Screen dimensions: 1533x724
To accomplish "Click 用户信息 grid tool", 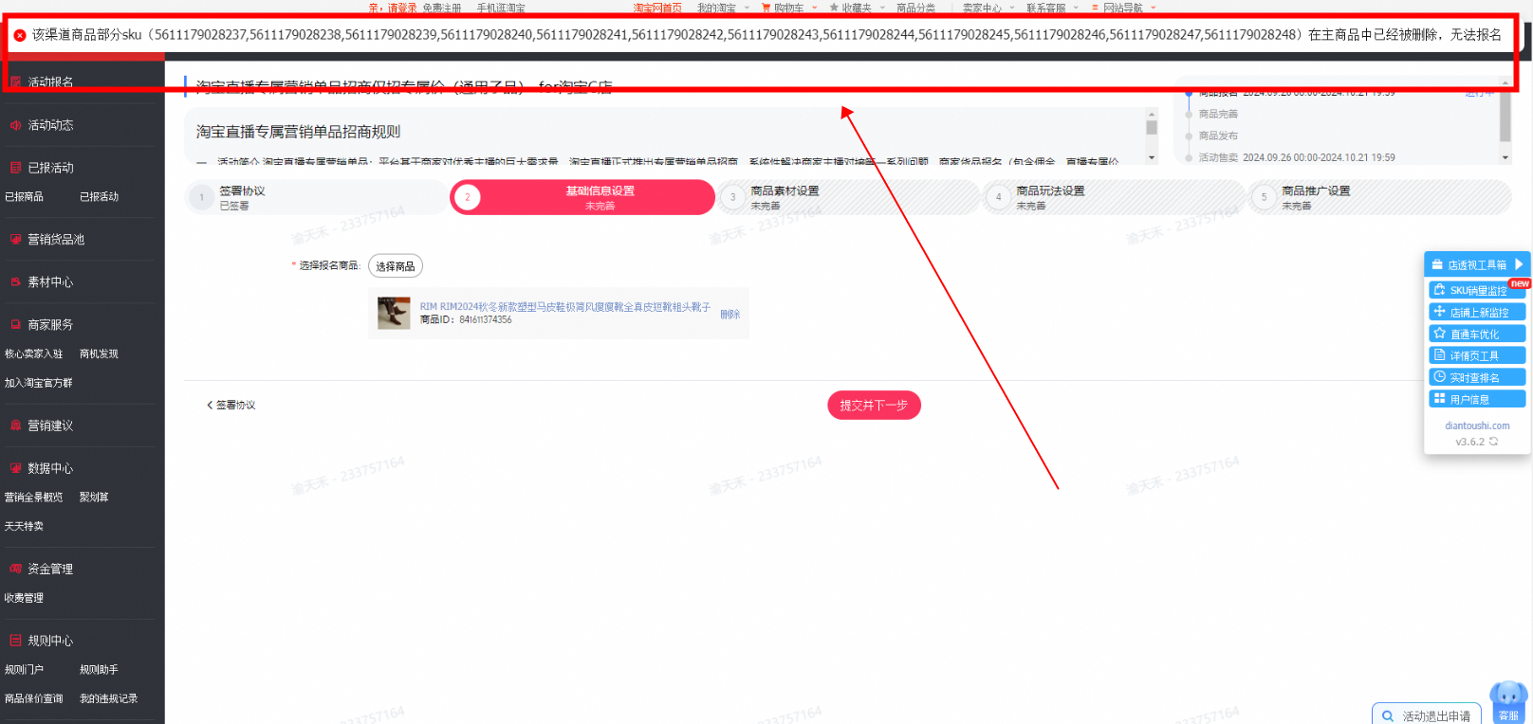I will click(x=1477, y=399).
